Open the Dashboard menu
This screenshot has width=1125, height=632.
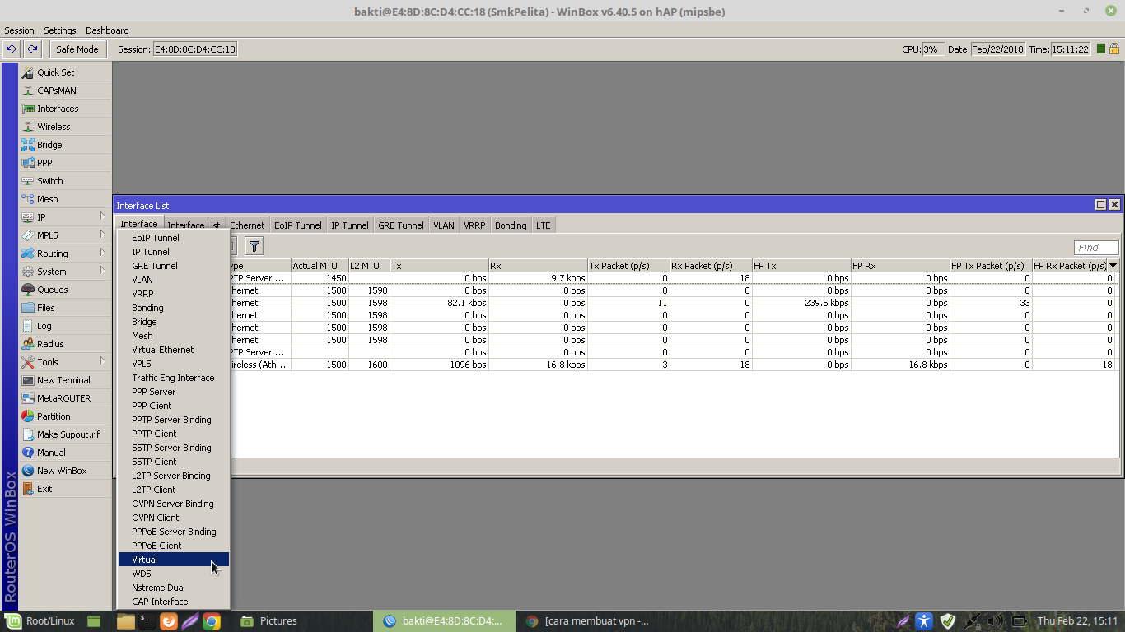[107, 30]
